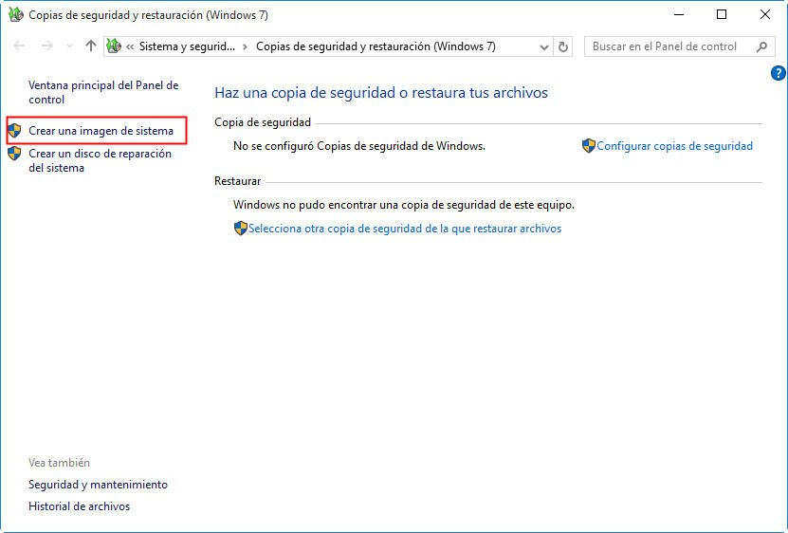Viewport: 788px width, 533px height.
Task: Click shield icon beside 'Crear un disco de reparación'
Action: (14, 154)
